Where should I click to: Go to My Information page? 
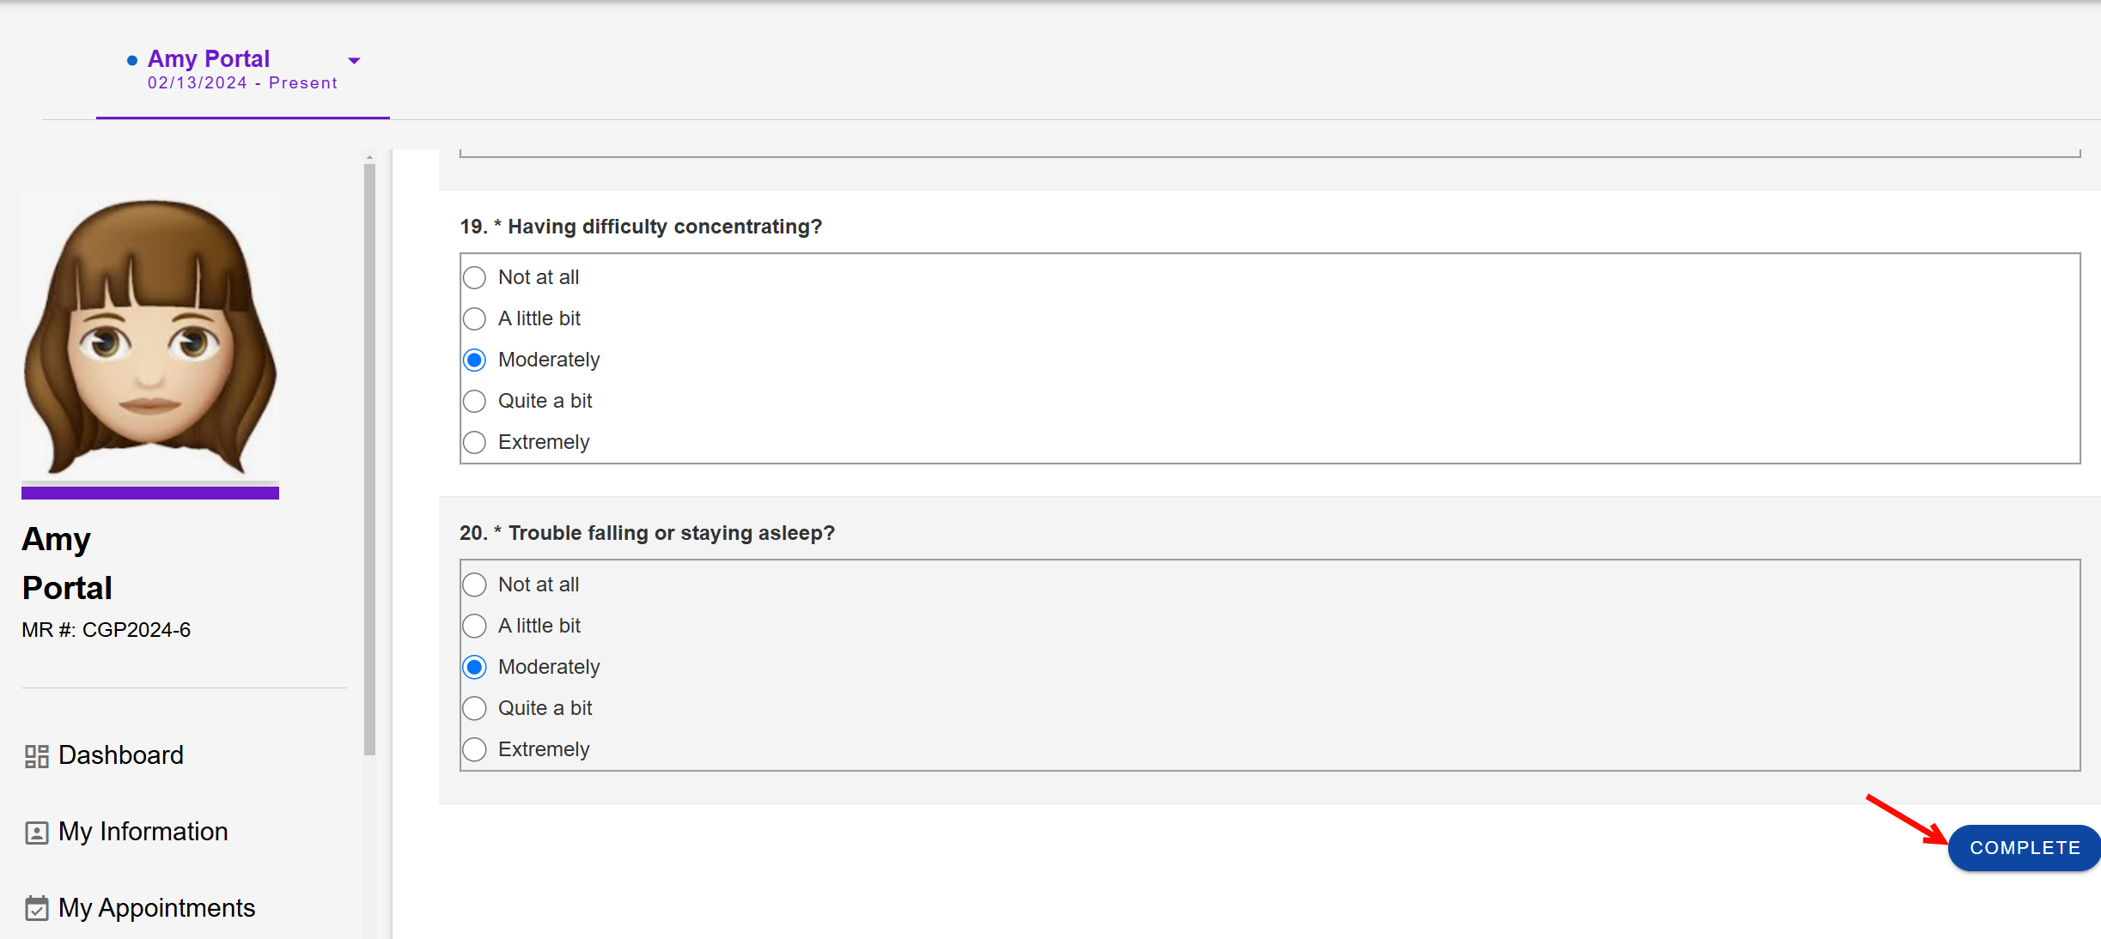pyautogui.click(x=143, y=832)
